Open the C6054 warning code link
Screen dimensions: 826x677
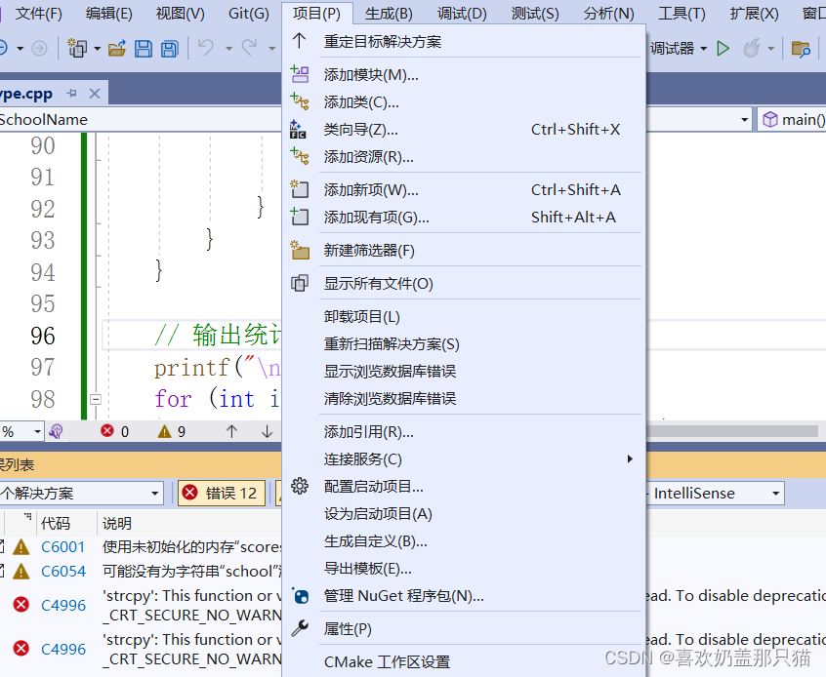pyautogui.click(x=63, y=572)
